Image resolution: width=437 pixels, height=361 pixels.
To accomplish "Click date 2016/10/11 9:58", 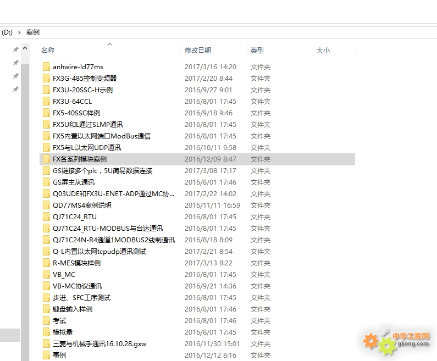I will tap(211, 148).
